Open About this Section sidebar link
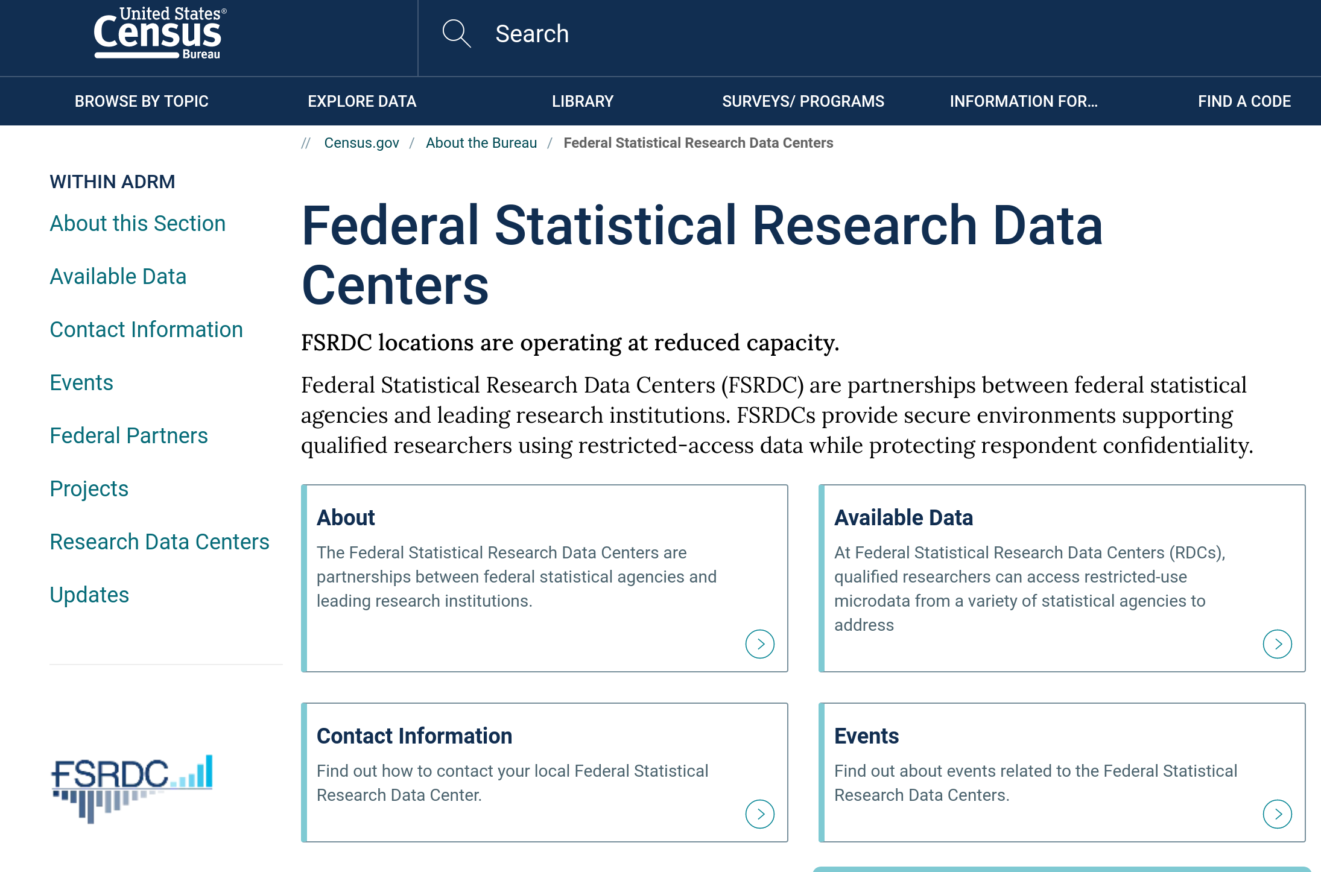Image resolution: width=1321 pixels, height=872 pixels. pyautogui.click(x=138, y=224)
